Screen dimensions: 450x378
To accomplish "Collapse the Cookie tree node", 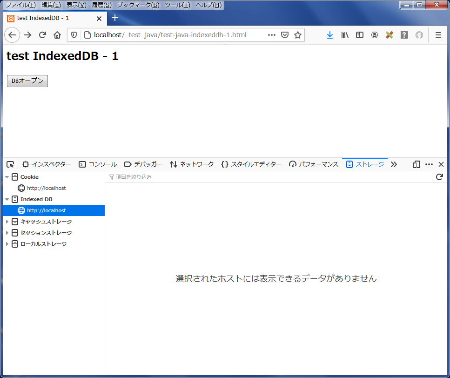I will [x=7, y=177].
